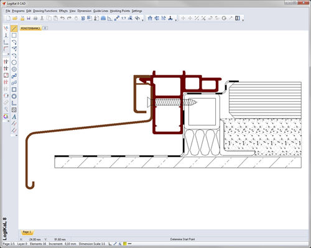Select the first arc drawing tool

click(x=14, y=42)
